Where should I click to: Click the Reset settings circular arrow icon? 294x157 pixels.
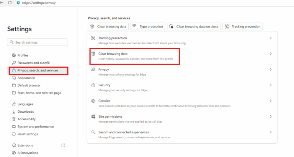click(14, 134)
